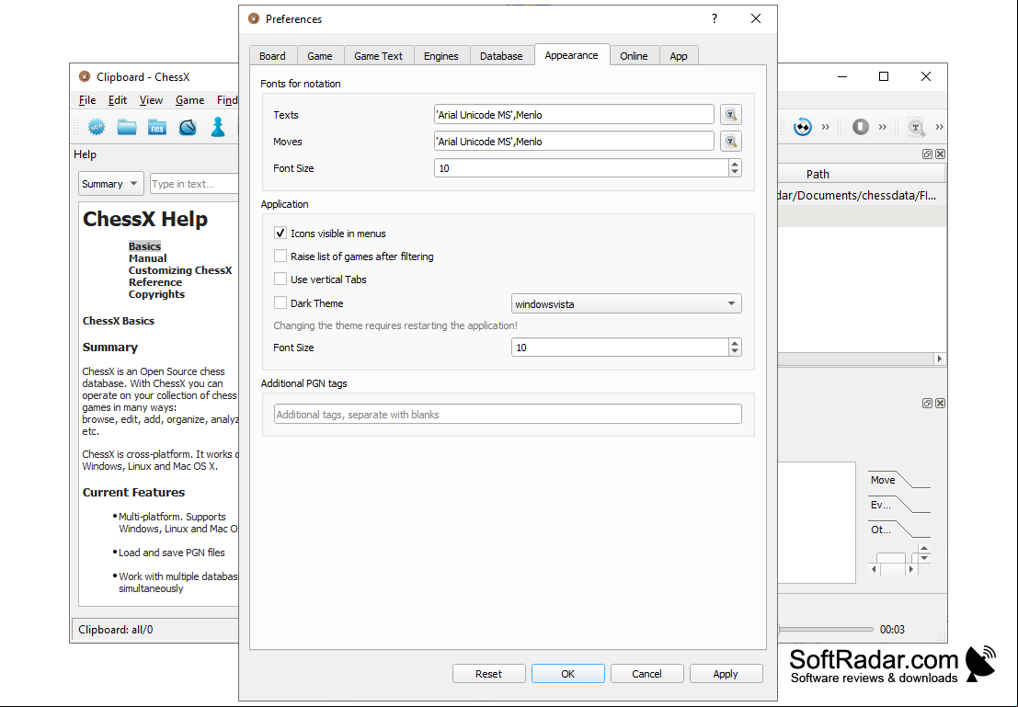Select the chessdata database path row
The width and height of the screenshot is (1018, 707).
pyautogui.click(x=861, y=196)
